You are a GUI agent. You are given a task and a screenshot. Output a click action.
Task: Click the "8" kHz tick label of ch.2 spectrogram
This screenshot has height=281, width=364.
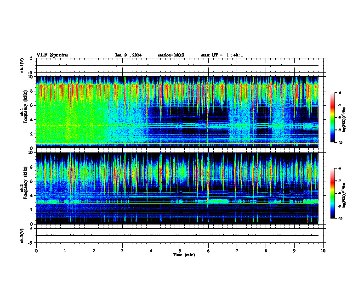coord(33,167)
